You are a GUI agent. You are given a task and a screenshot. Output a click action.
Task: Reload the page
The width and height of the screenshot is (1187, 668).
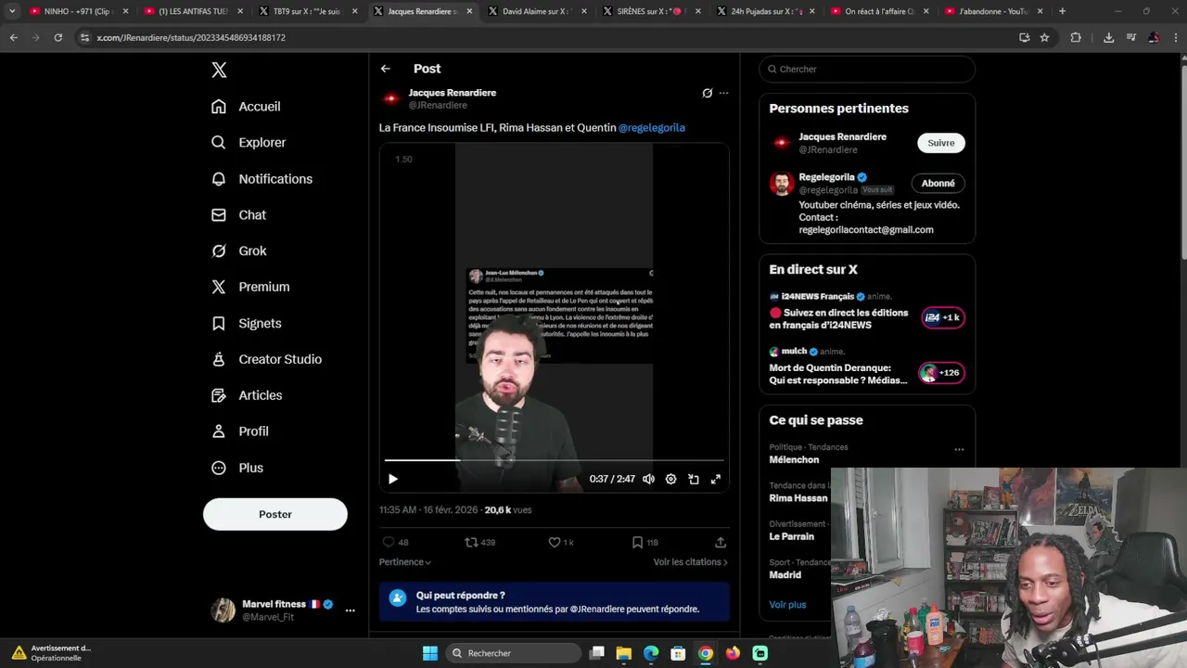coord(57,38)
